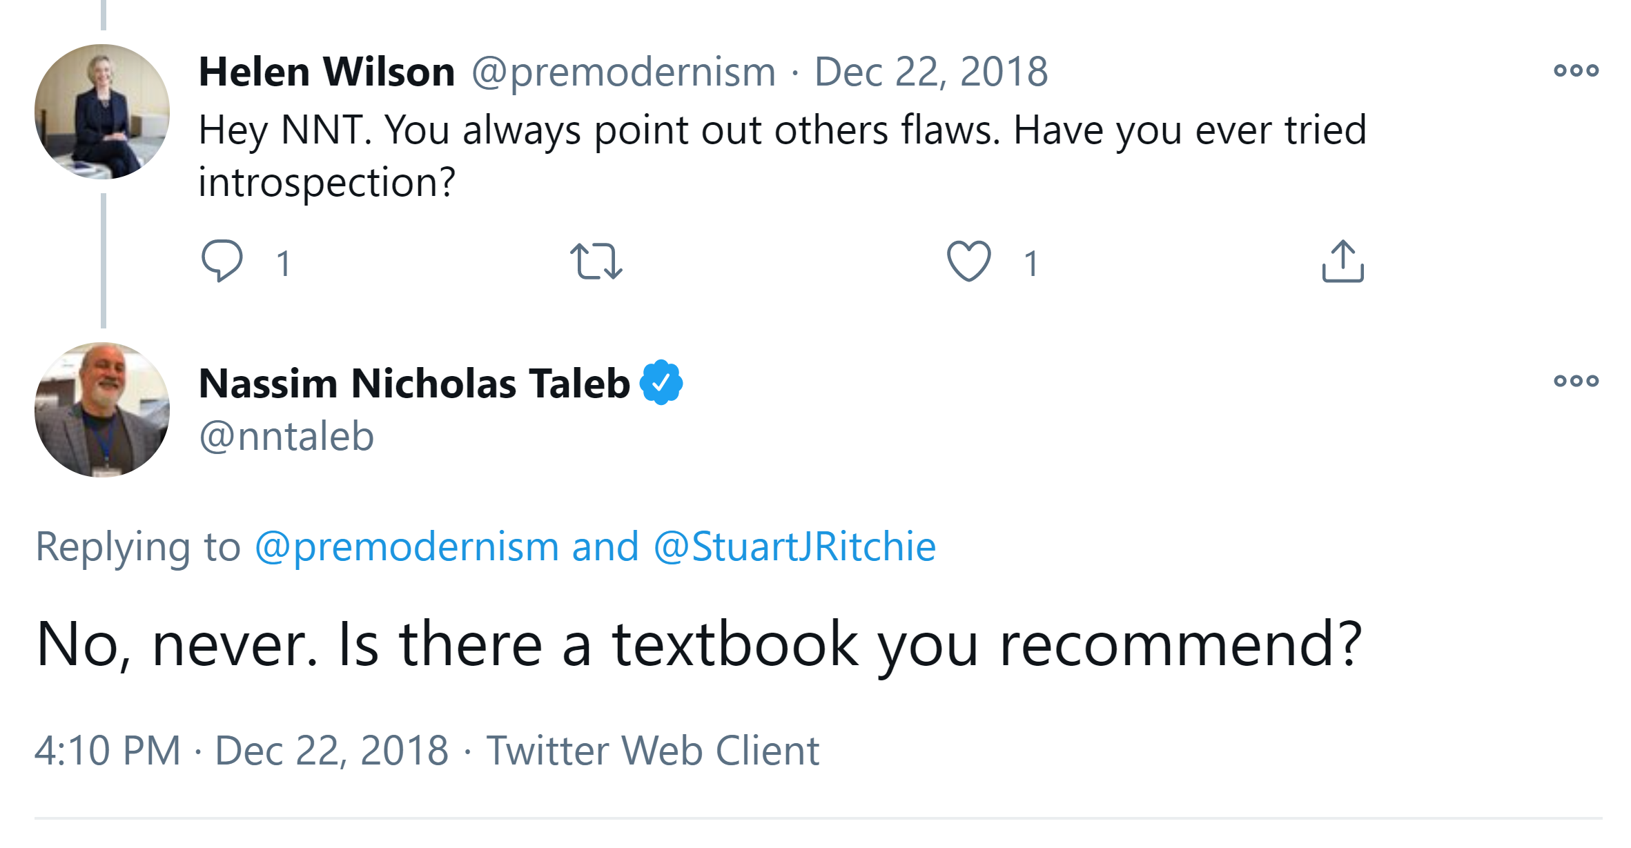Click the Helen Wilson display name
Viewport: 1631px width, 848px height.
point(326,72)
